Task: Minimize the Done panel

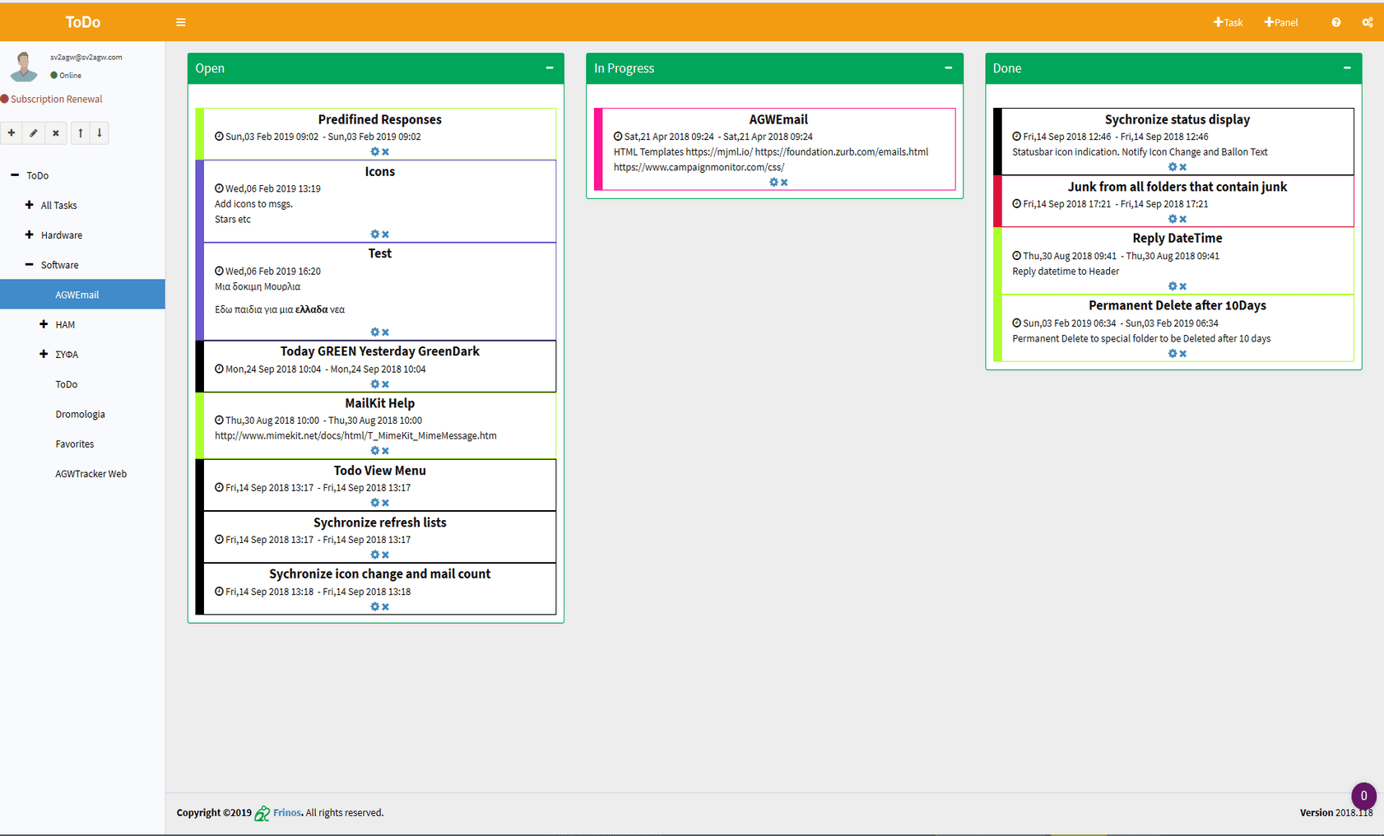Action: point(1346,68)
